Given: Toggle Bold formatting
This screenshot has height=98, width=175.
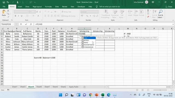Looking at the screenshot, I should click(x=15, y=16).
